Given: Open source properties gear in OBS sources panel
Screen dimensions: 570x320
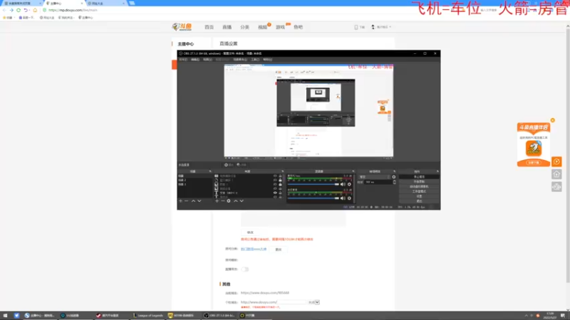Looking at the screenshot, I should [x=229, y=201].
